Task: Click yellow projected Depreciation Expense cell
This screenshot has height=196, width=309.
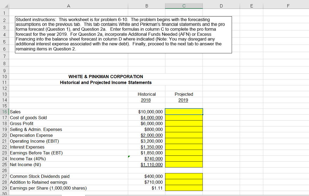Action: pyautogui.click(x=184, y=135)
